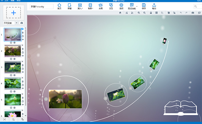Click the lock icon in secondary toolbar
The image size is (202, 124).
tap(151, 13)
